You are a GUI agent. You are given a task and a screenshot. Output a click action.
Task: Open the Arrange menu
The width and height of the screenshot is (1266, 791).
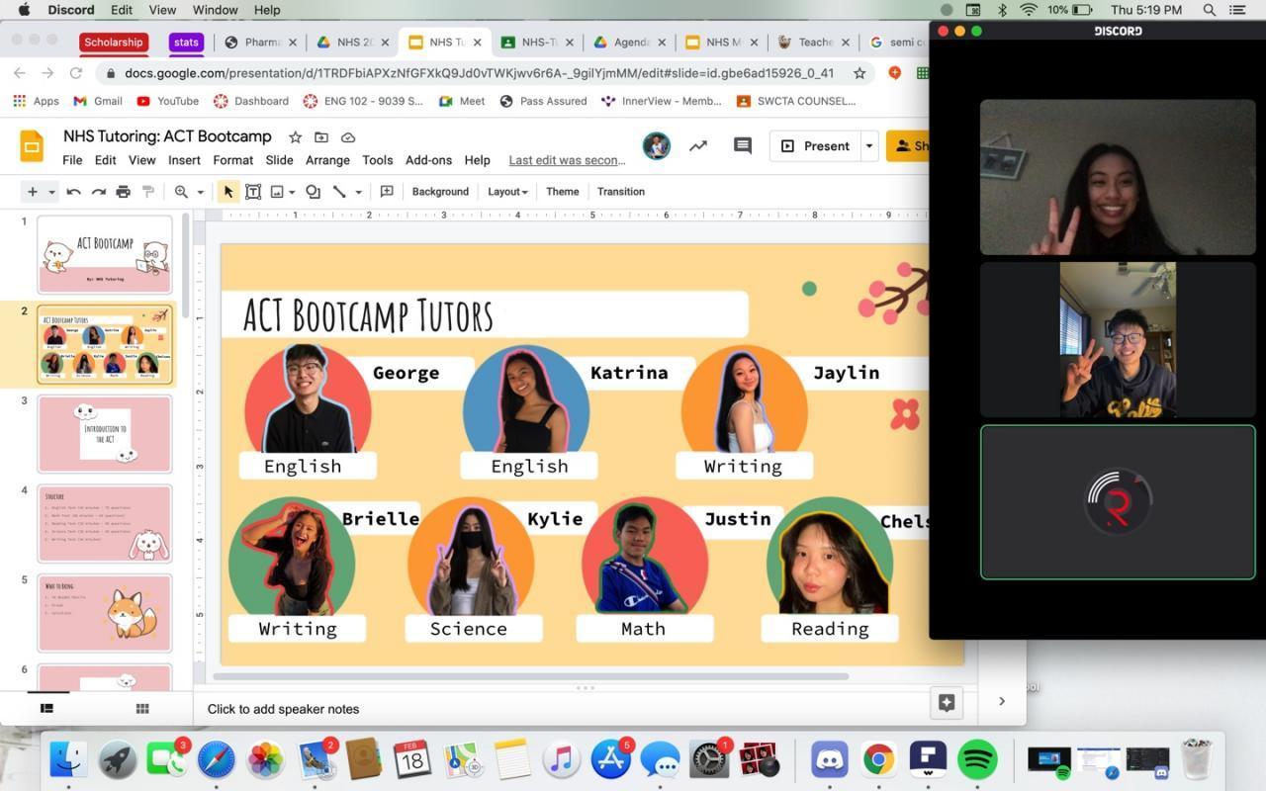pyautogui.click(x=327, y=160)
